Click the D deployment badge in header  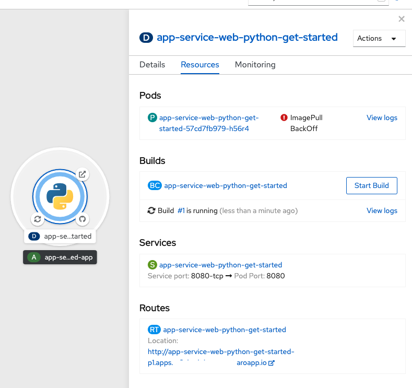pos(146,38)
